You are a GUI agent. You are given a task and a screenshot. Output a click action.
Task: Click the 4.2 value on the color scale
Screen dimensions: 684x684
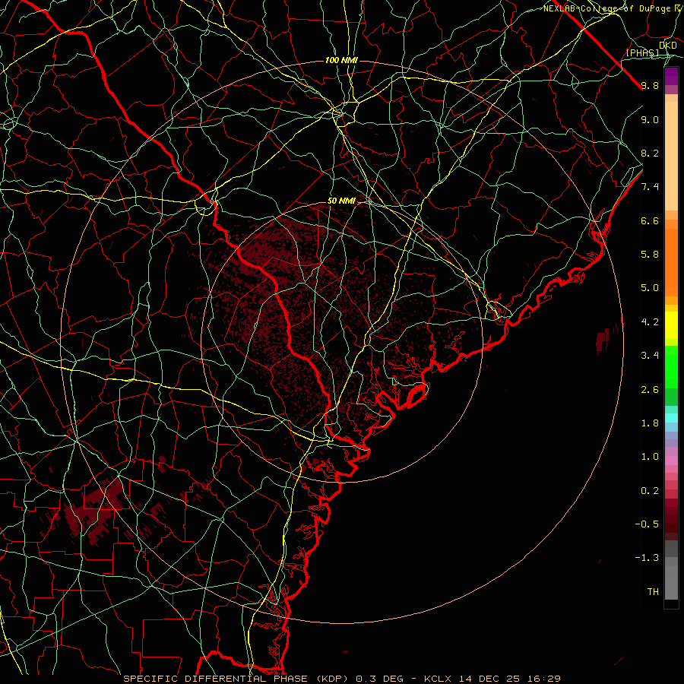tap(650, 322)
